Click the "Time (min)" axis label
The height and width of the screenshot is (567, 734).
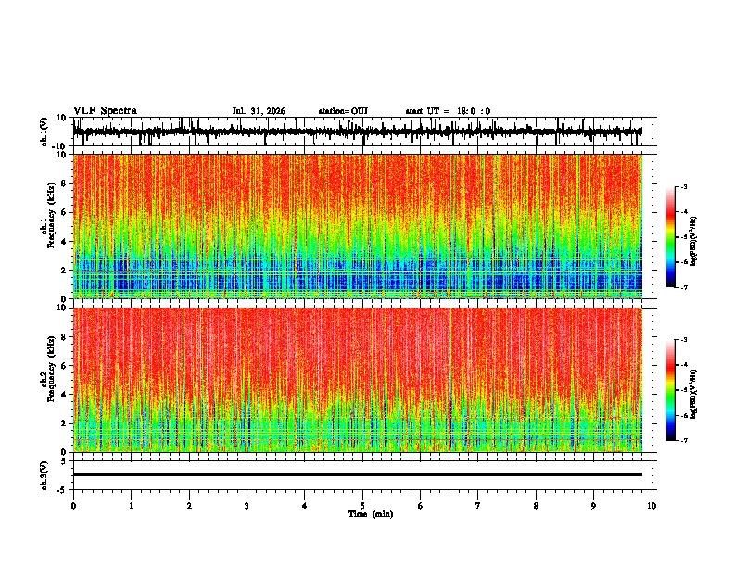point(371,514)
